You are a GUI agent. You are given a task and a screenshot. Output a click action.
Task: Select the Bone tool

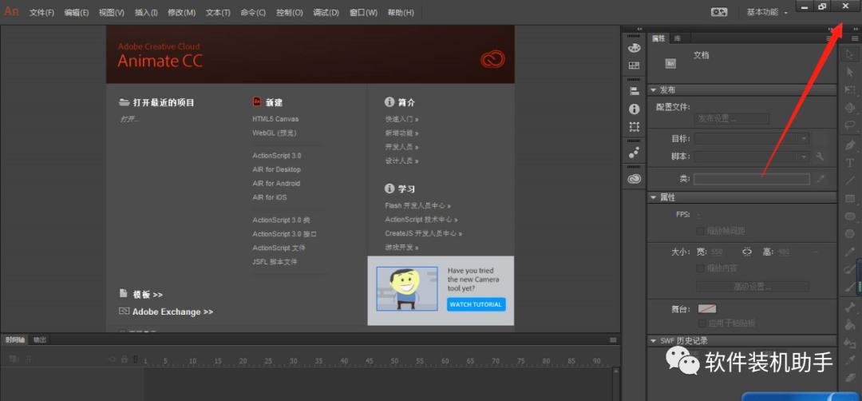(x=850, y=307)
